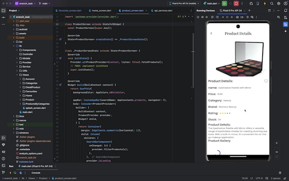Screen dimensions: 289x181
Task: Expand the Favourites folder
Action: click(x=20, y=91)
